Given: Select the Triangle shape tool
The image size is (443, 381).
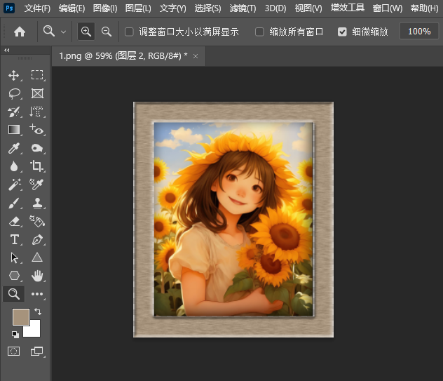Looking at the screenshot, I should pyautogui.click(x=37, y=257).
